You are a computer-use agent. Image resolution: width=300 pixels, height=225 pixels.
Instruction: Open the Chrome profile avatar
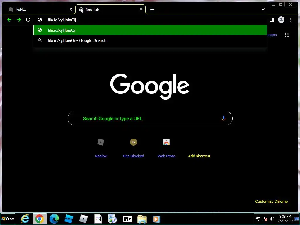[281, 20]
